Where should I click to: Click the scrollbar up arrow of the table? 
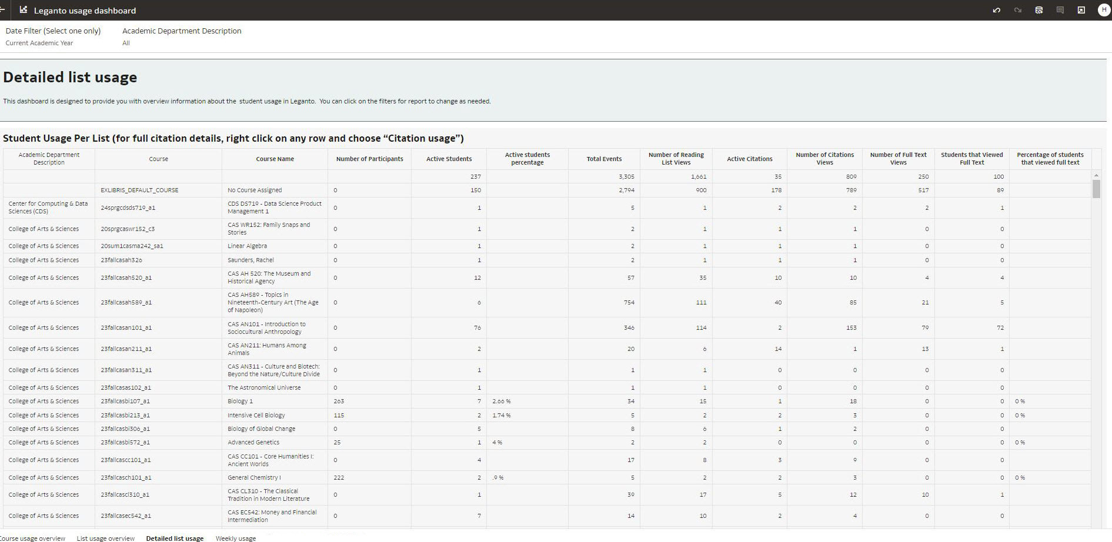pos(1096,175)
